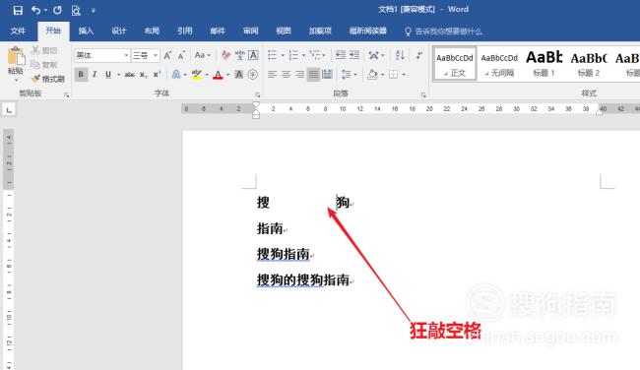Justify paragraph text

313,74
